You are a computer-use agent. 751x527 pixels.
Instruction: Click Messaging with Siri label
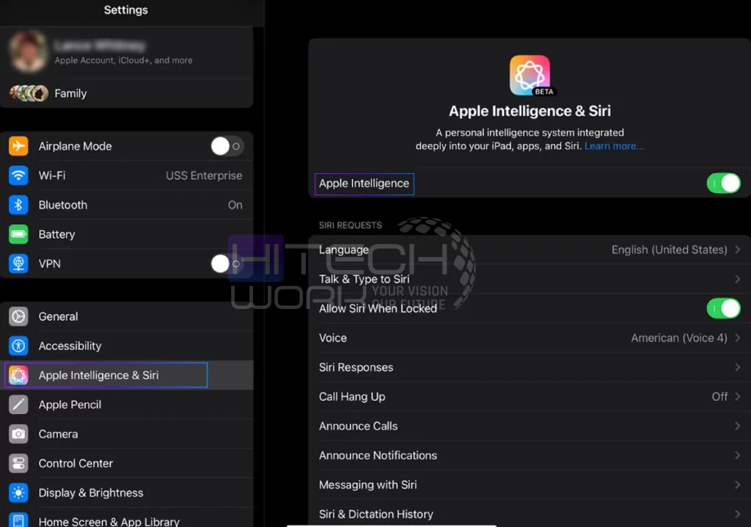[368, 485]
